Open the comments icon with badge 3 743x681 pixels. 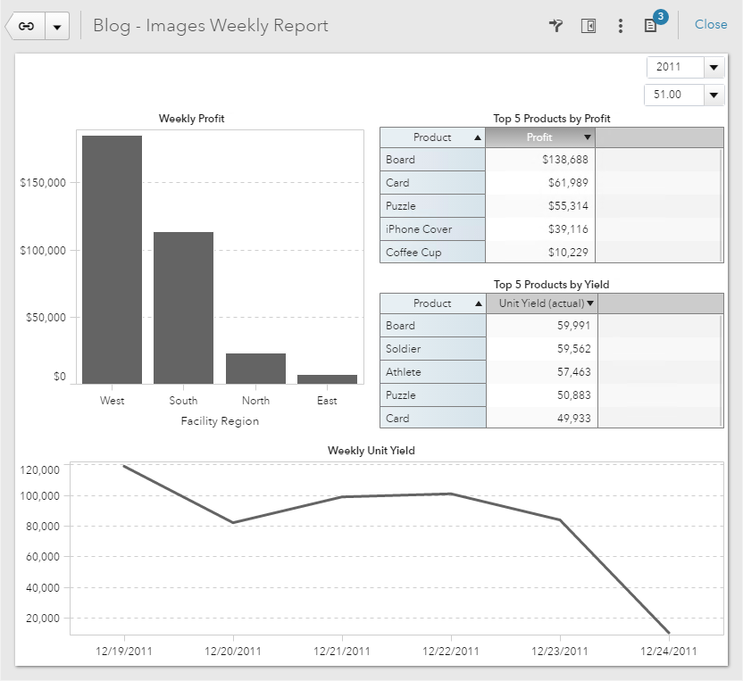651,26
